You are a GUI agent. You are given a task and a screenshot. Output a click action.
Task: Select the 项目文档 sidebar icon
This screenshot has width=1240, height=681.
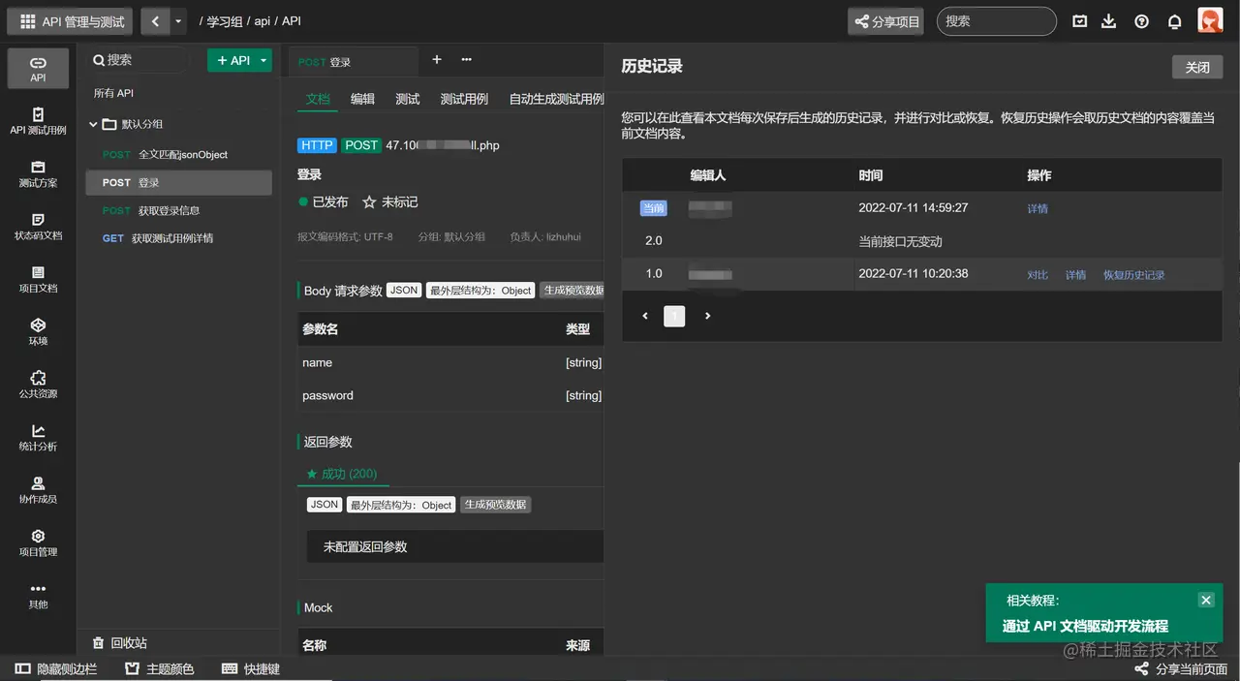click(38, 278)
